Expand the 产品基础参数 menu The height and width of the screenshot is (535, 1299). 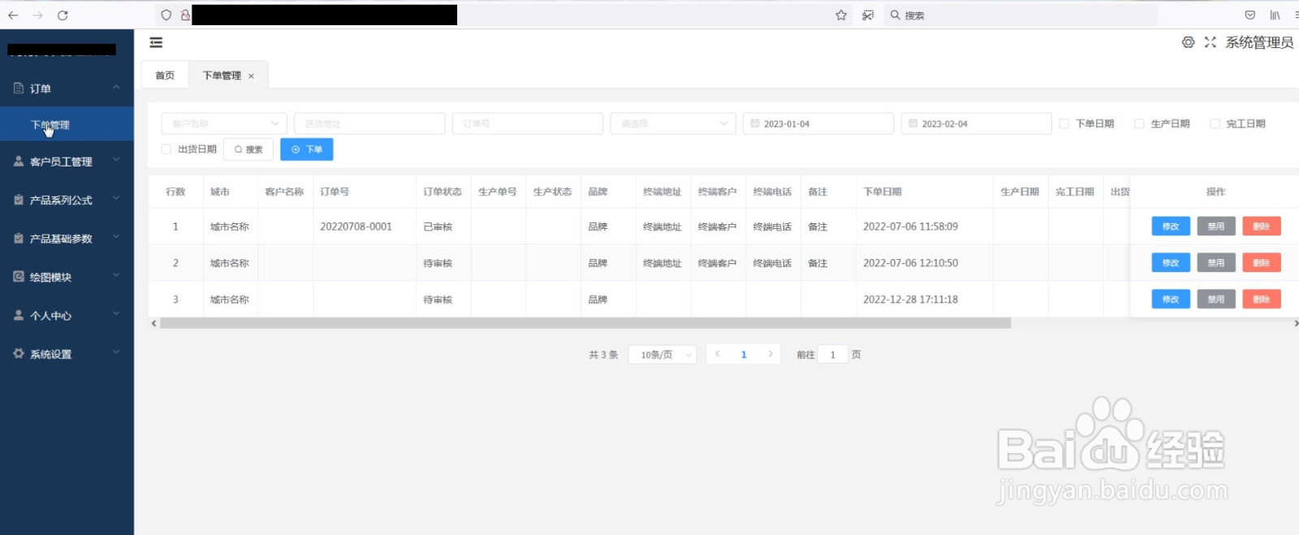coord(116,237)
